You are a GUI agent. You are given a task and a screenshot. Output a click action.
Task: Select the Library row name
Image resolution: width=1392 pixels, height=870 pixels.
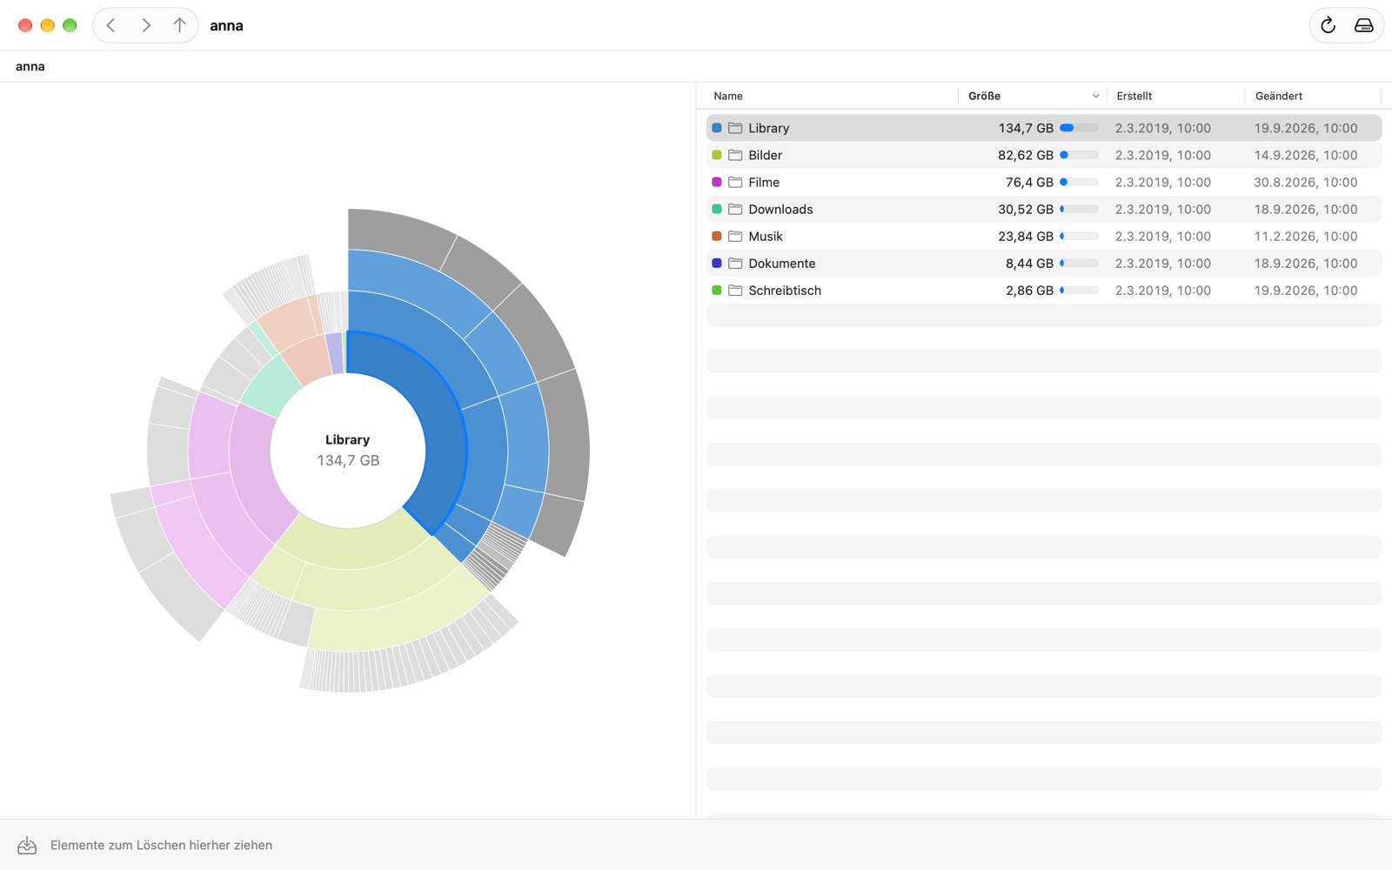pos(768,128)
